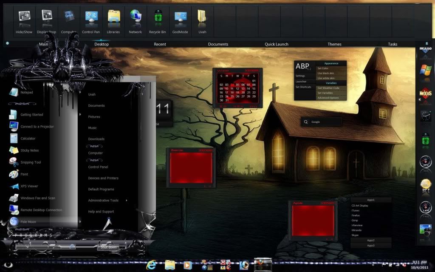This screenshot has width=435, height=272.
Task: Launch Skype from the Apps1 list
Action: 355,235
